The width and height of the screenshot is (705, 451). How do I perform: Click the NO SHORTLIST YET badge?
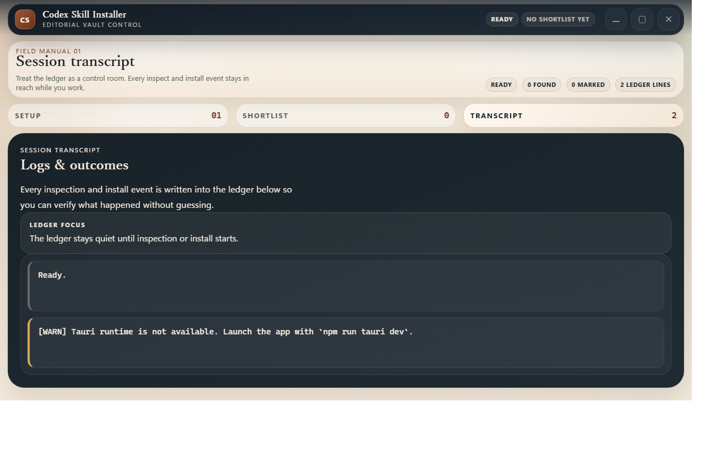click(x=558, y=19)
